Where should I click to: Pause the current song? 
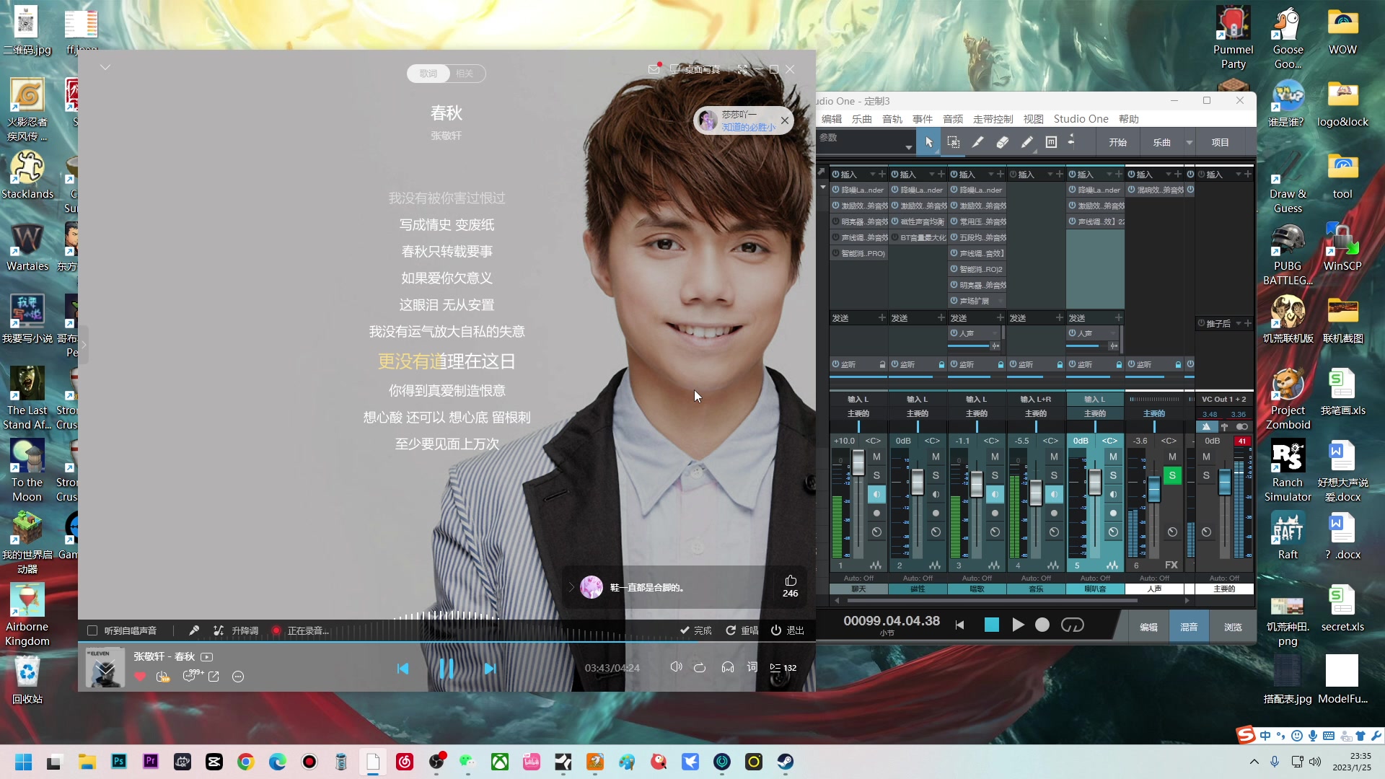(447, 669)
